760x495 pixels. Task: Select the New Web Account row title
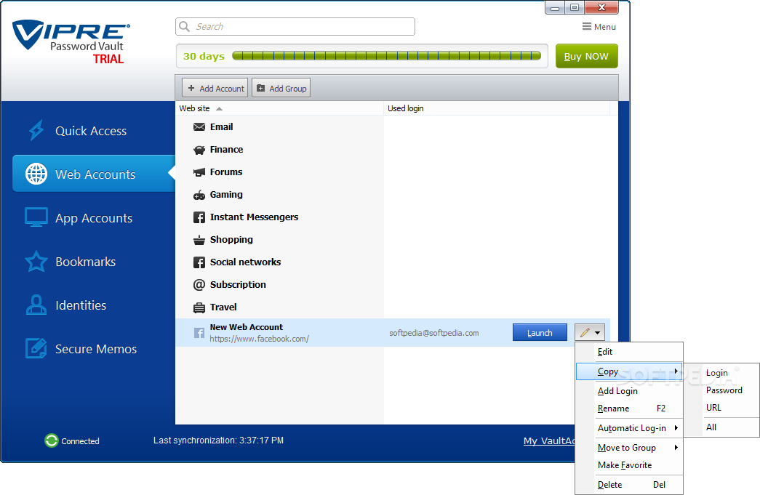click(247, 327)
